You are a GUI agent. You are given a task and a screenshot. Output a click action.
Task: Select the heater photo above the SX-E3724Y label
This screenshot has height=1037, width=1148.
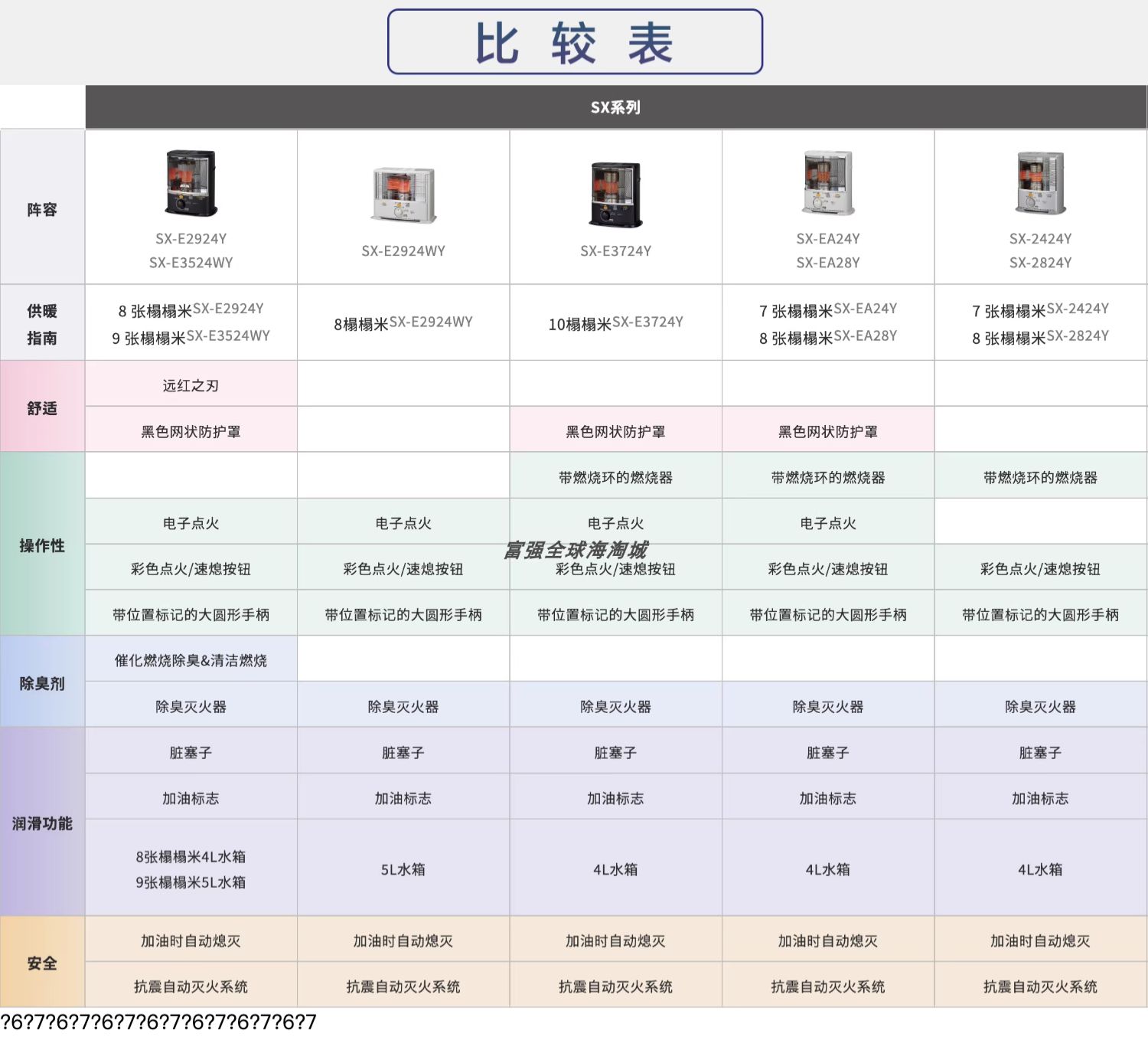click(x=615, y=195)
